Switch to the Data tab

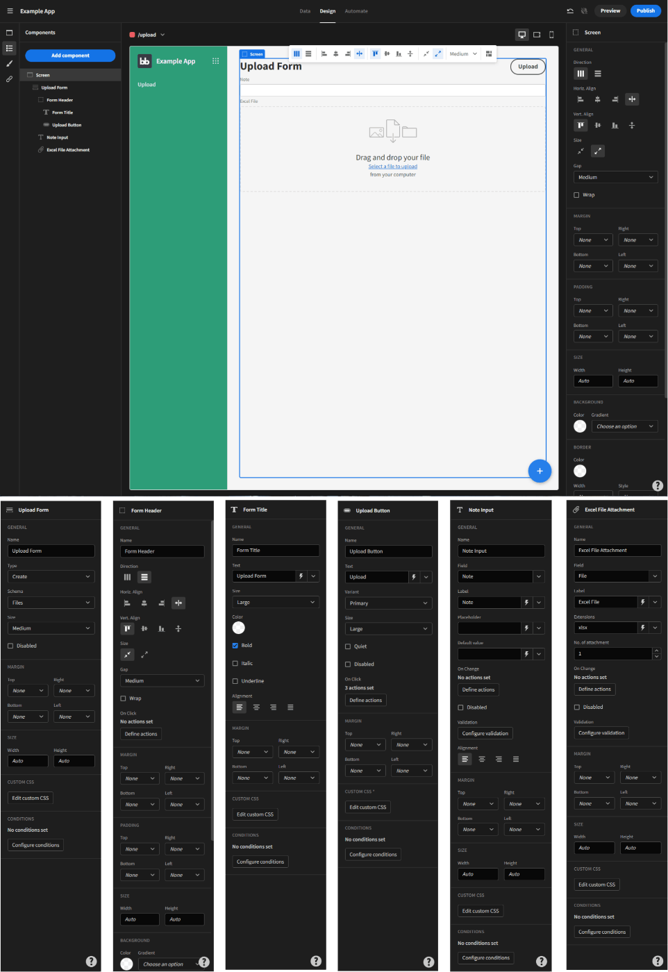pyautogui.click(x=305, y=11)
